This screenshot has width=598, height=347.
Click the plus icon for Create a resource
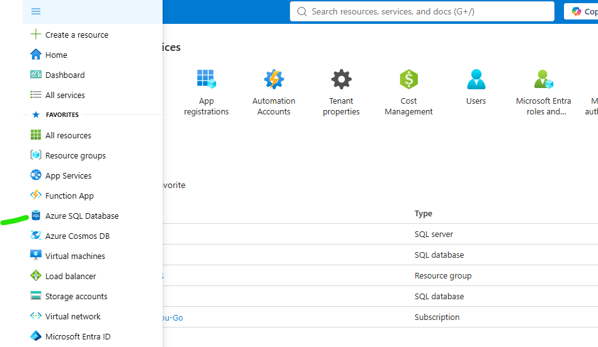[35, 34]
